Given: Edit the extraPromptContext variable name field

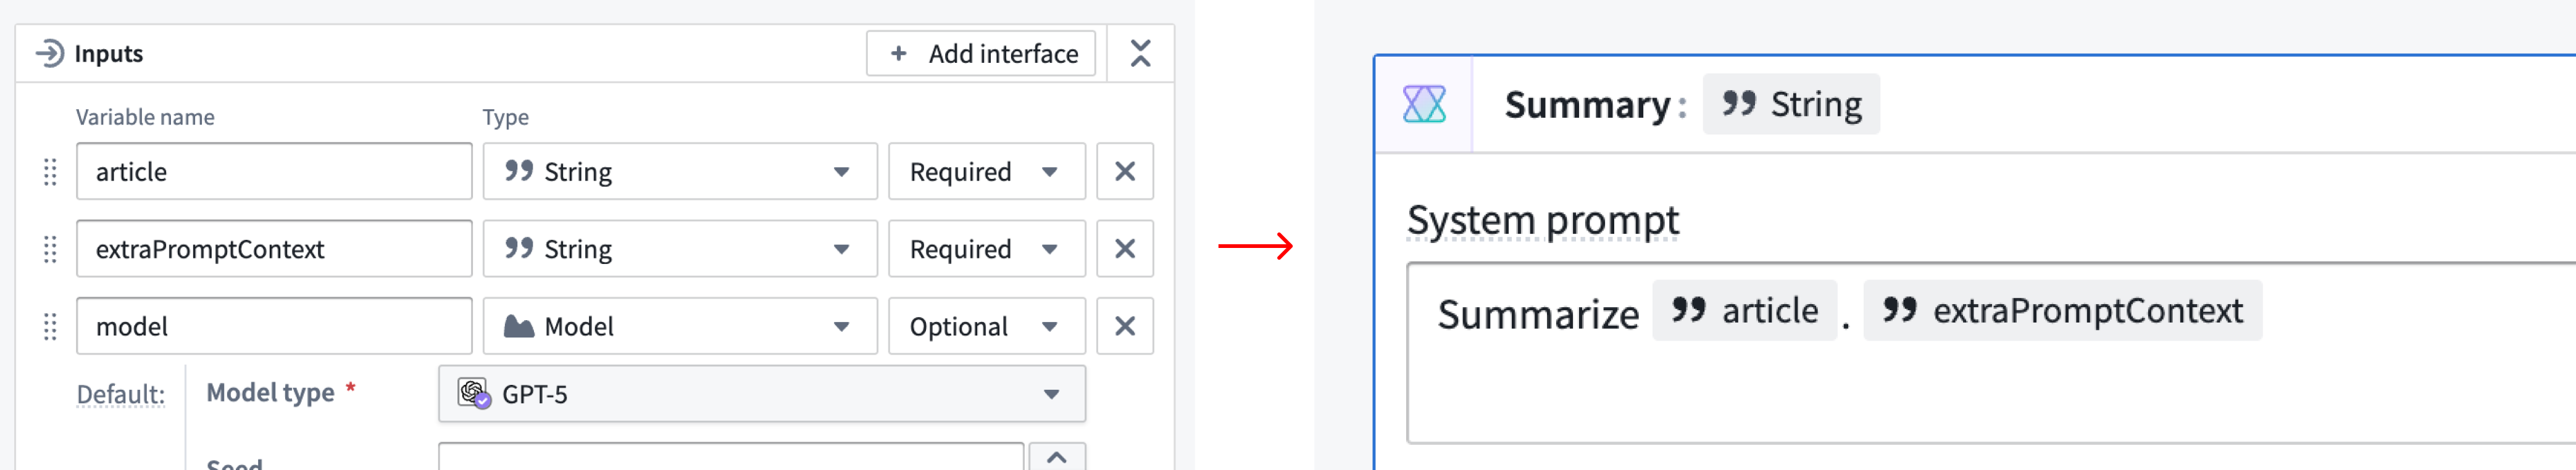Looking at the screenshot, I should 273,249.
